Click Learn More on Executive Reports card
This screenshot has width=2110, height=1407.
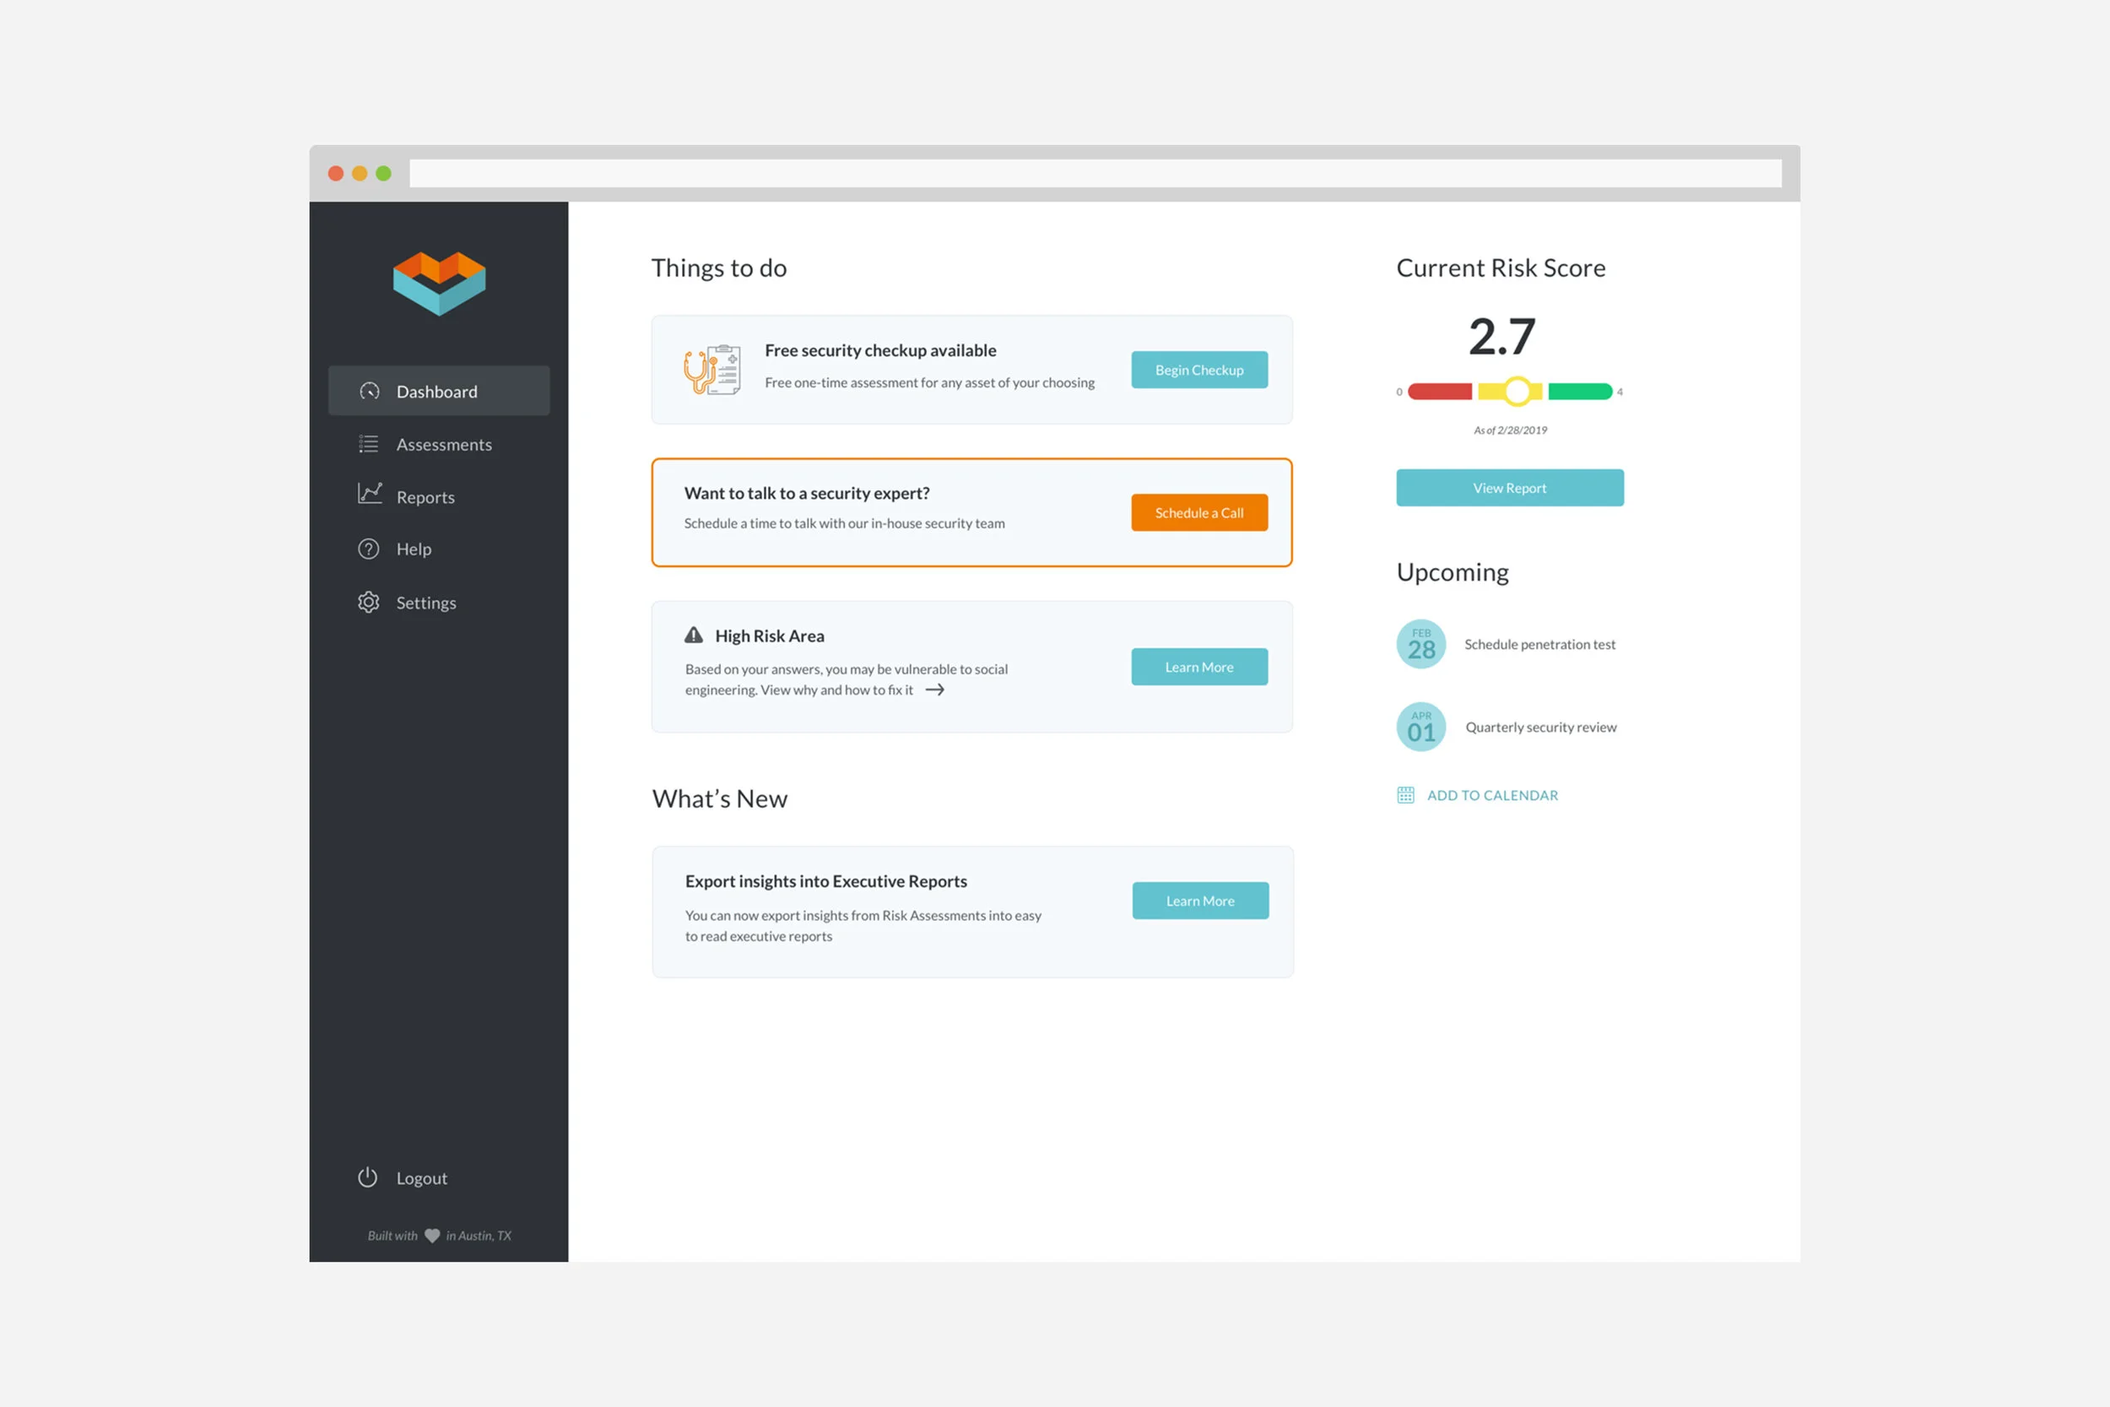coord(1200,901)
